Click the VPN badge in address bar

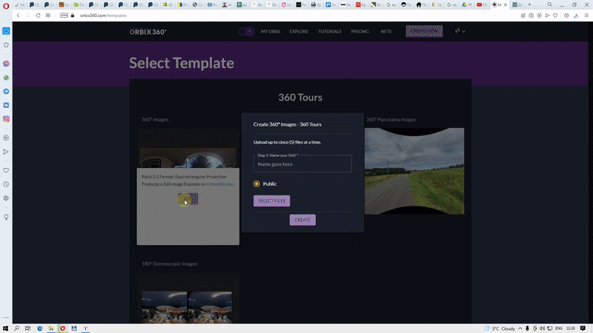(64, 16)
